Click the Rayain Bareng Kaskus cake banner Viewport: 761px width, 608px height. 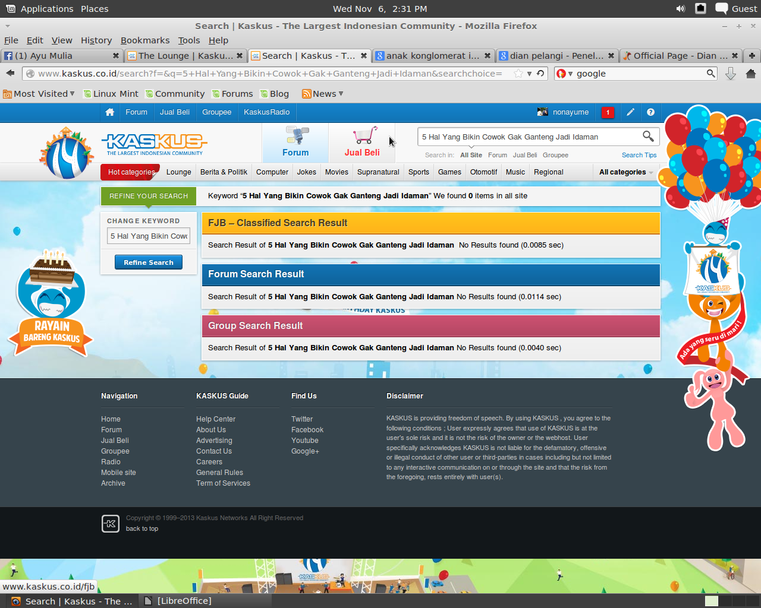(51, 303)
